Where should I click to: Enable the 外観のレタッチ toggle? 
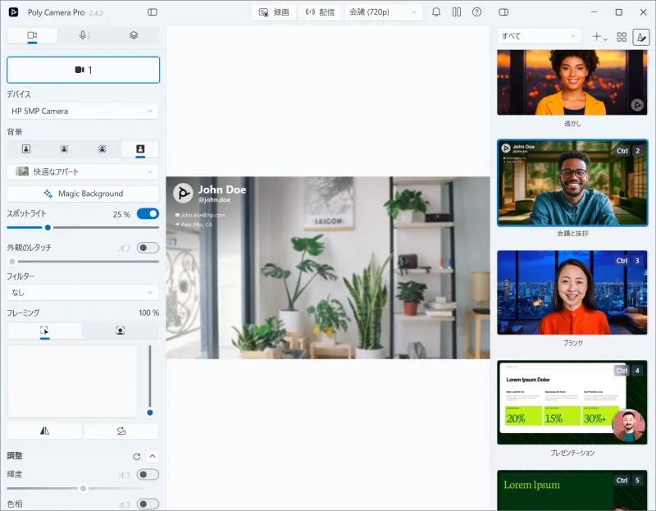point(148,248)
